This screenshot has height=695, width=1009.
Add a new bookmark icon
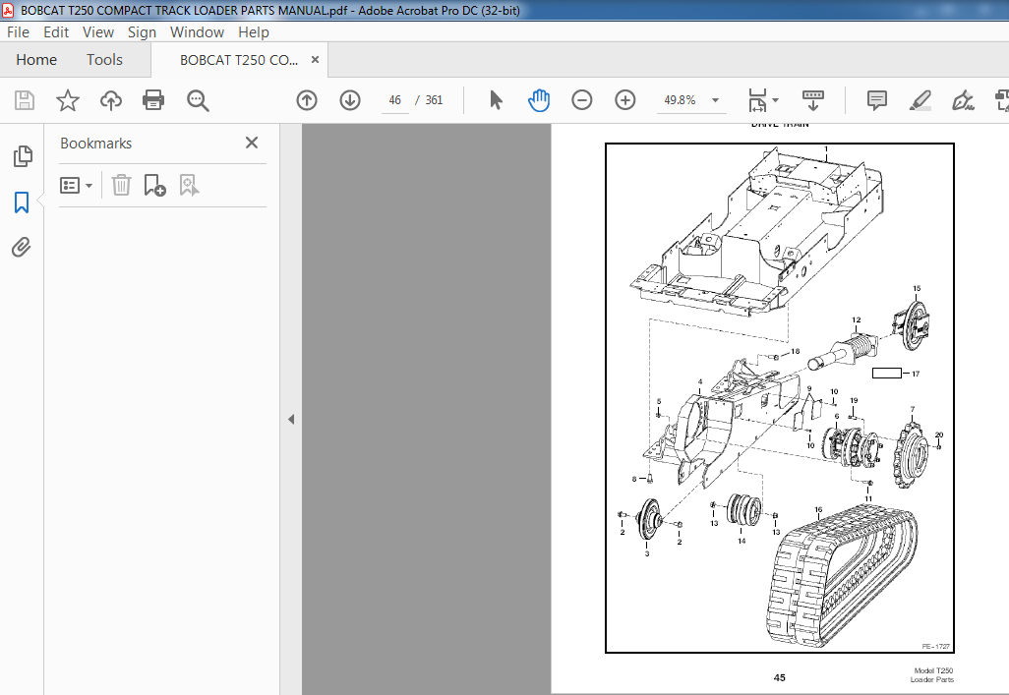tap(154, 186)
